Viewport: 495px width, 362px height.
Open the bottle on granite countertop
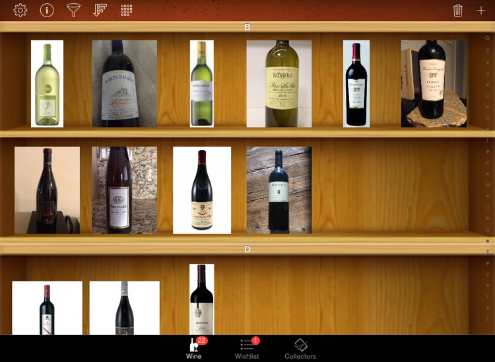coord(124,190)
